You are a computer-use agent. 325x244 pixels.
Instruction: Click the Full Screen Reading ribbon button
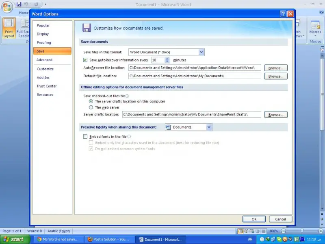(x=23, y=28)
